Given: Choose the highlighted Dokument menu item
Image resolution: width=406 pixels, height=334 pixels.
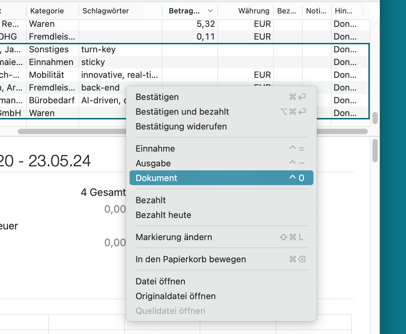Looking at the screenshot, I should 156,178.
